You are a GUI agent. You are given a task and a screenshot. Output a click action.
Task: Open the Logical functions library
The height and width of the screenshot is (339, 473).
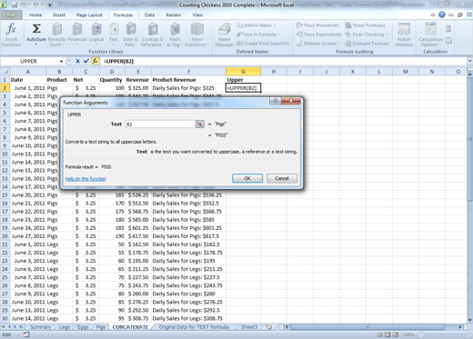pyautogui.click(x=96, y=35)
